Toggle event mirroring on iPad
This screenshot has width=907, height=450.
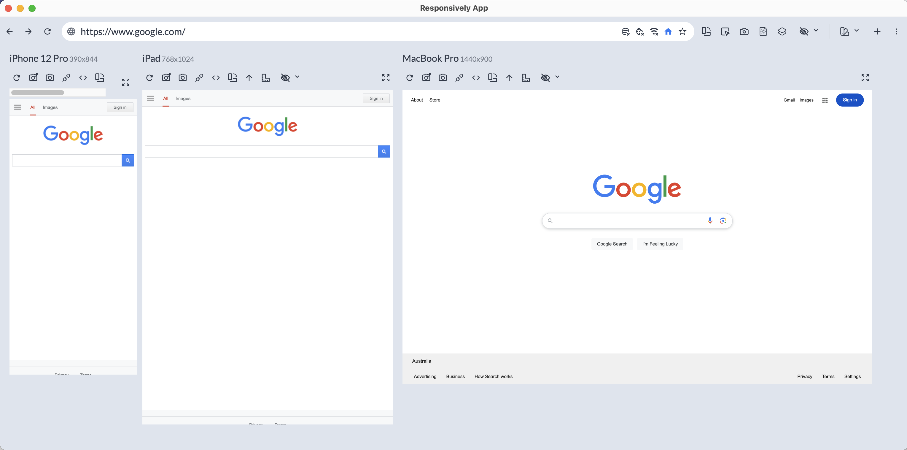click(x=199, y=77)
